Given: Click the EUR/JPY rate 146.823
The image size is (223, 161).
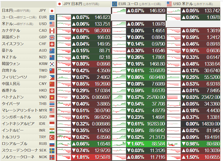Looking at the screenshot, I should tap(102, 17).
